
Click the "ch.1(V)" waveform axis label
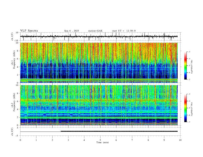tap(12, 36)
